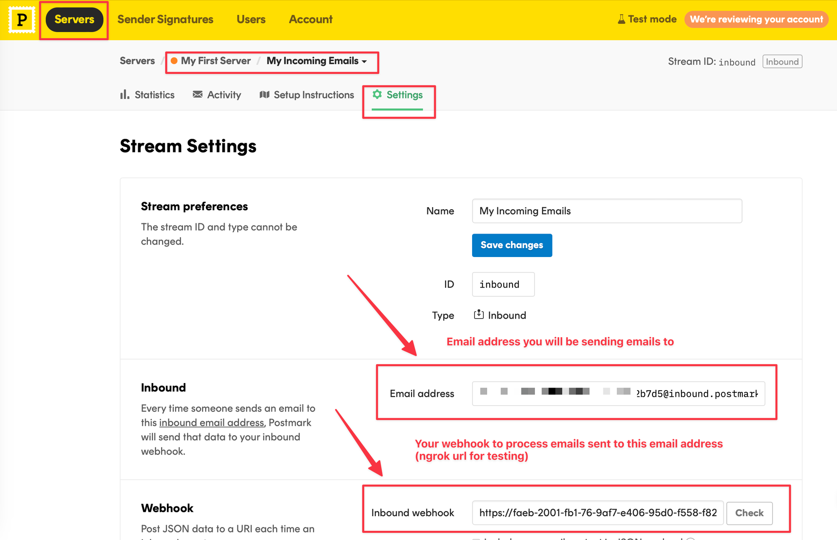Click the Postmark stamp logo
The width and height of the screenshot is (837, 540).
(21, 20)
